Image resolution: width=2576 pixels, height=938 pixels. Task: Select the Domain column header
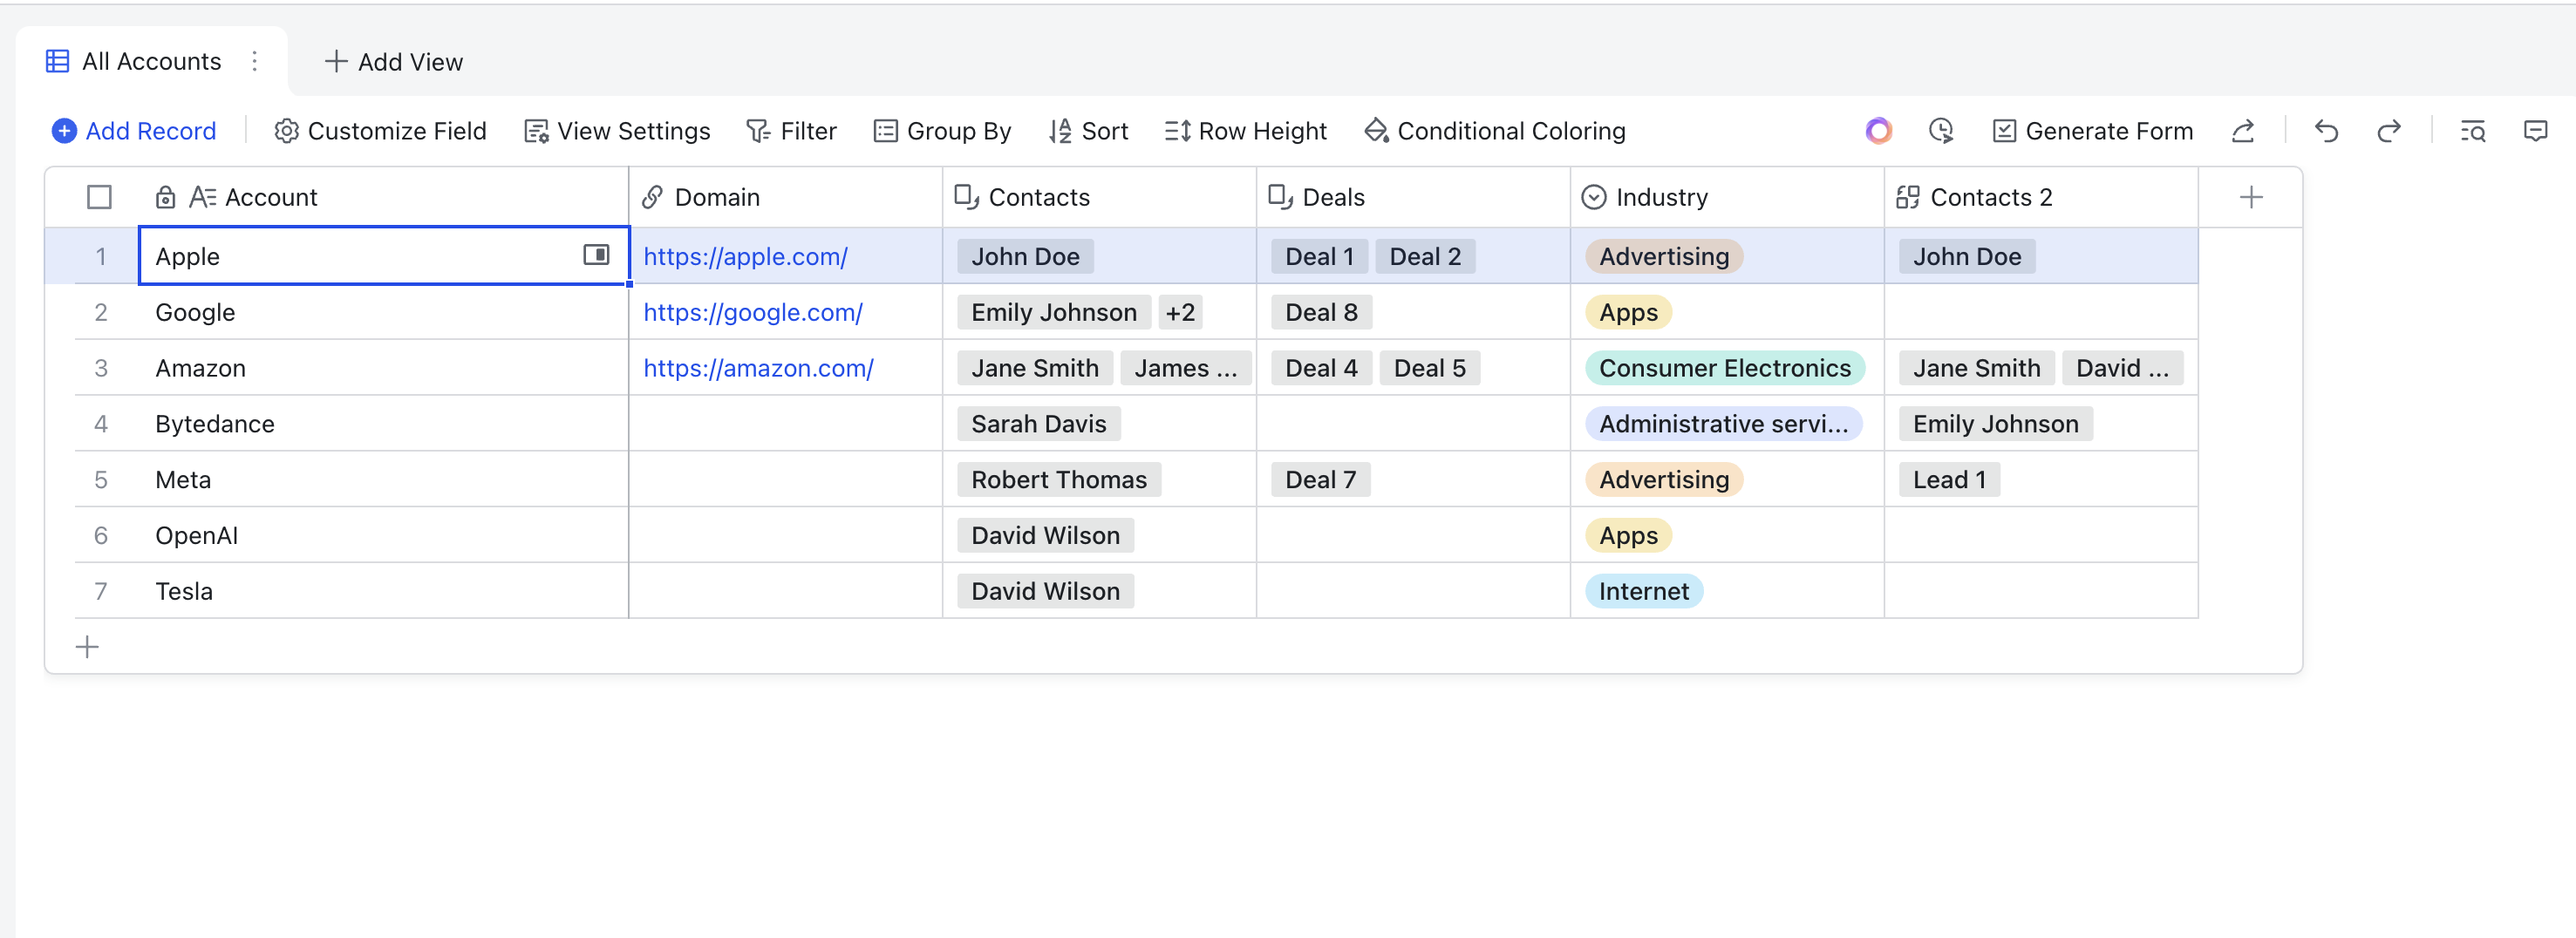click(786, 197)
